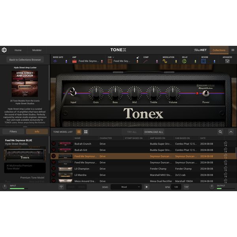Click the Hyde Street Amp Locker cover image
The height and width of the screenshot is (237, 237).
(25, 84)
